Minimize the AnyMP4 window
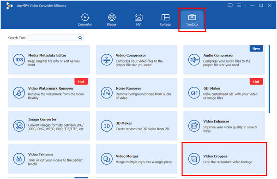 coord(252,6)
